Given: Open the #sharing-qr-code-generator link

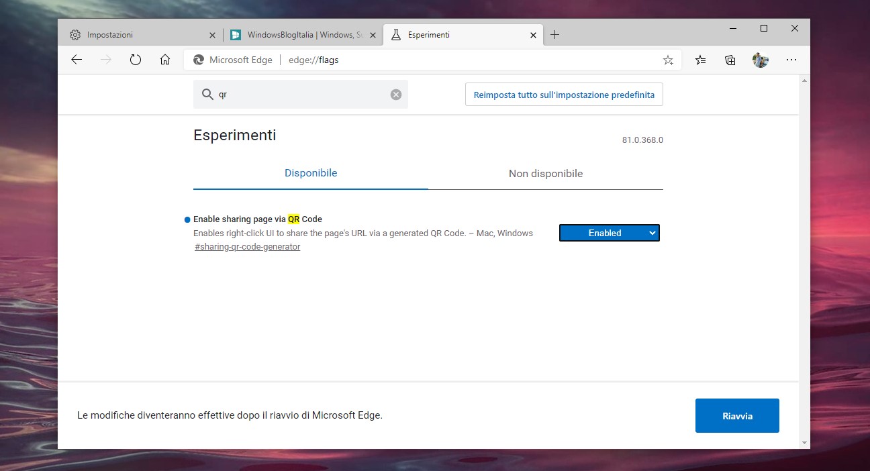Looking at the screenshot, I should point(248,247).
